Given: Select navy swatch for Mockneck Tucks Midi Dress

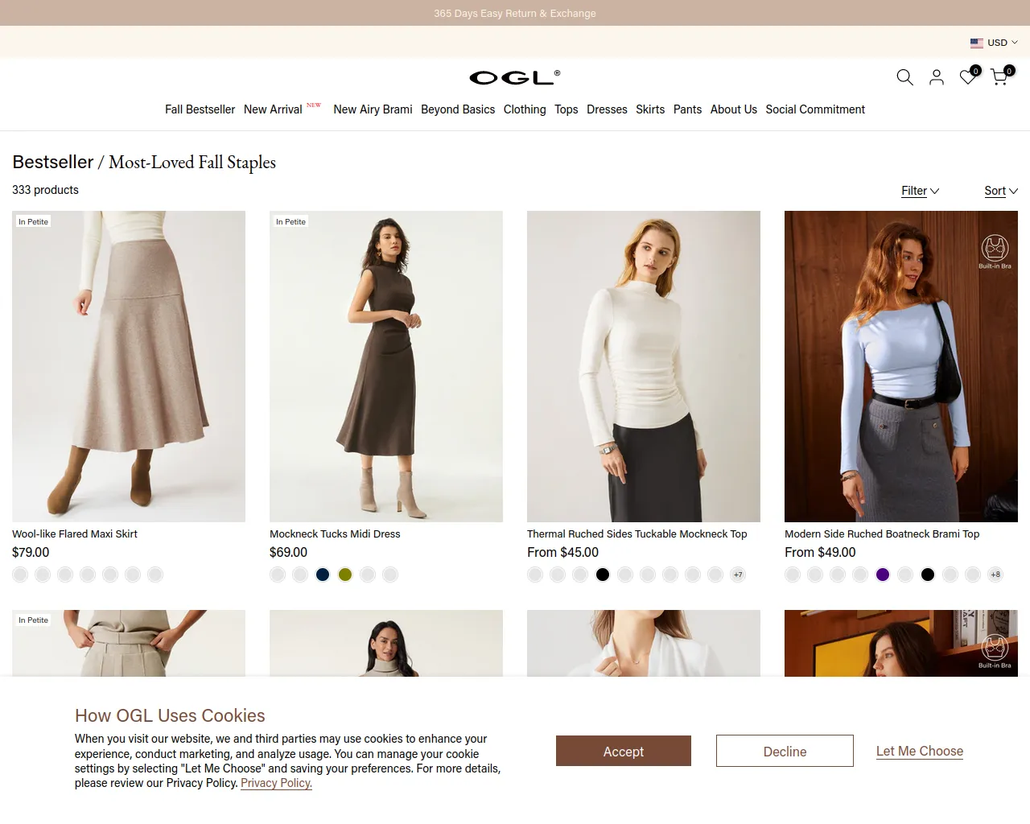Looking at the screenshot, I should click(x=323, y=575).
